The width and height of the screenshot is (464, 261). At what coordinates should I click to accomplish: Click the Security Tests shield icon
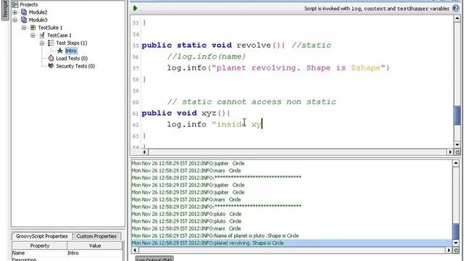pos(51,66)
